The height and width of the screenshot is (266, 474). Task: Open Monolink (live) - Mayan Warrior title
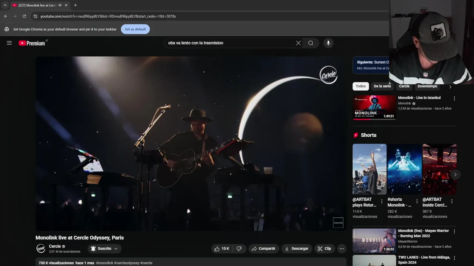[x=423, y=233]
